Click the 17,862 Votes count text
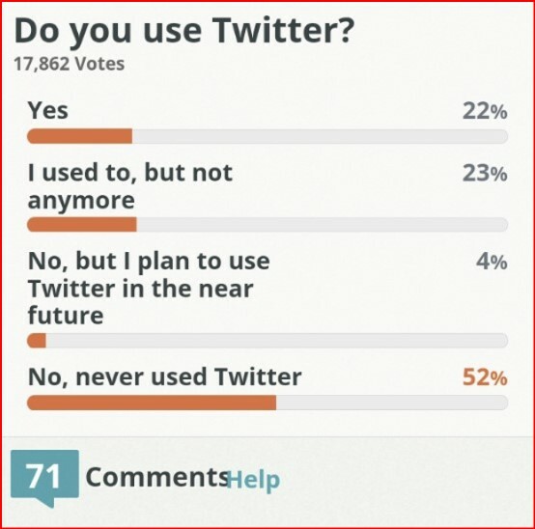The image size is (535, 529). point(70,64)
